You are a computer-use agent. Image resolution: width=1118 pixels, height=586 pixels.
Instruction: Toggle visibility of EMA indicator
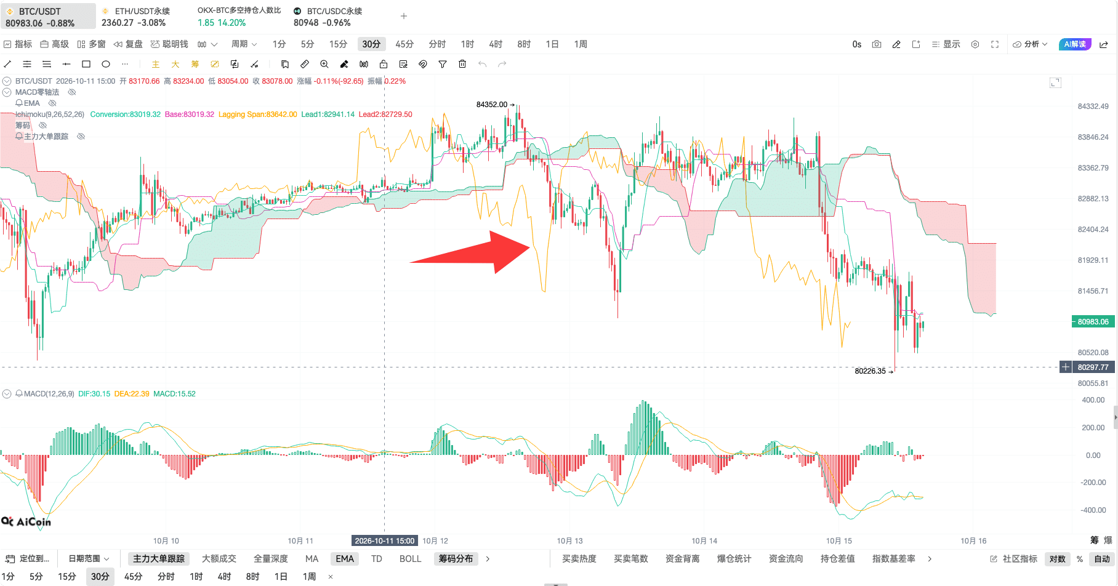[x=52, y=103]
